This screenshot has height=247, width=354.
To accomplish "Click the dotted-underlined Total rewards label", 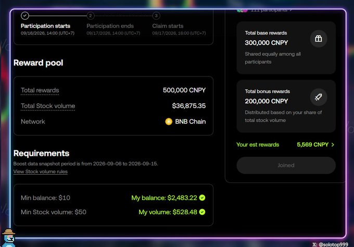I will [40, 90].
